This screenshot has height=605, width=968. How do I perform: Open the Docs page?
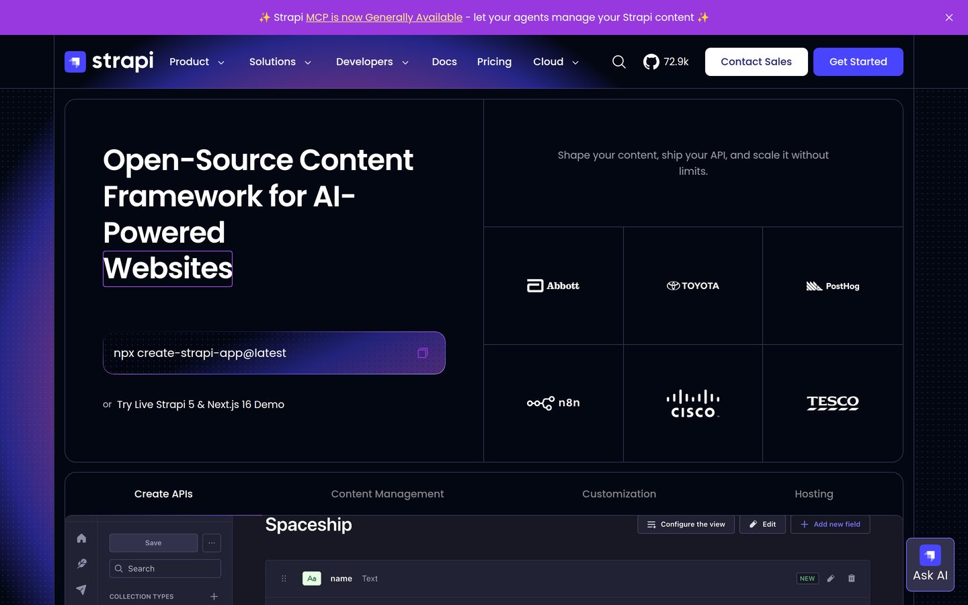click(x=444, y=62)
